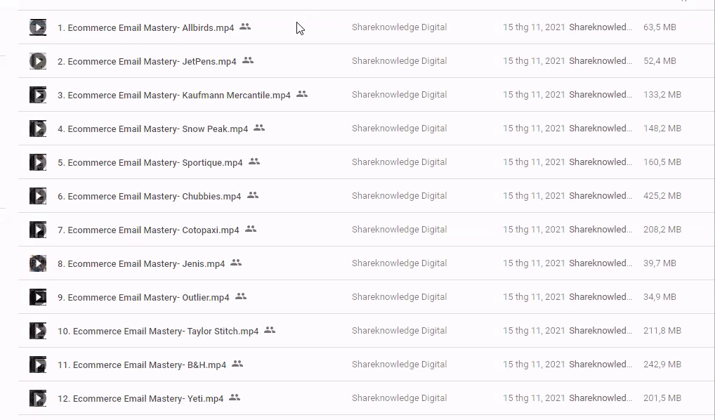This screenshot has width=715, height=420.
Task: Click the video icon for Allbirds.mp4
Action: click(38, 27)
